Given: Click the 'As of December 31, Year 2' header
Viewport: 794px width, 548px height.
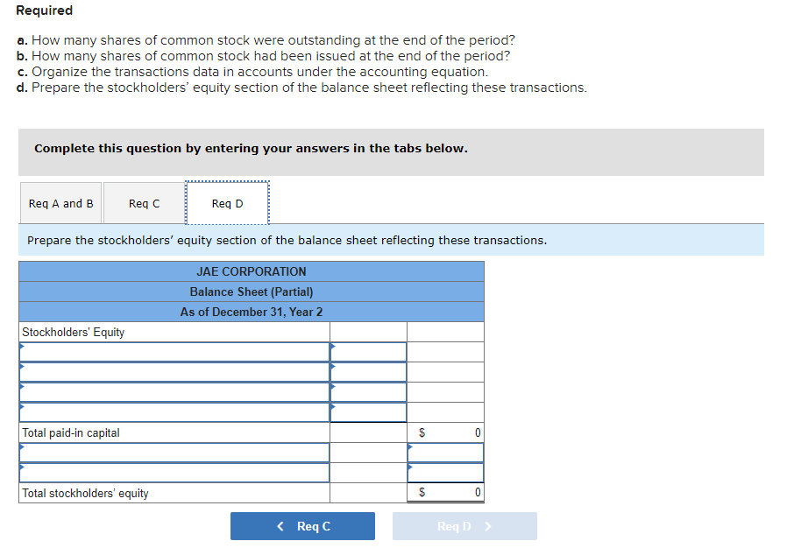Looking at the screenshot, I should (250, 312).
